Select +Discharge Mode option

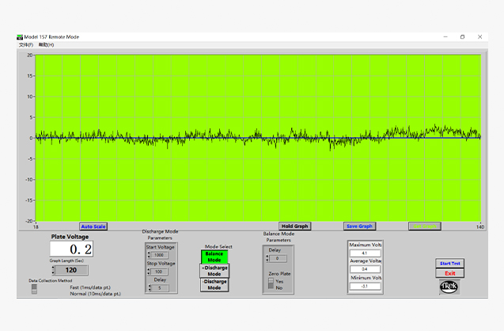click(214, 270)
